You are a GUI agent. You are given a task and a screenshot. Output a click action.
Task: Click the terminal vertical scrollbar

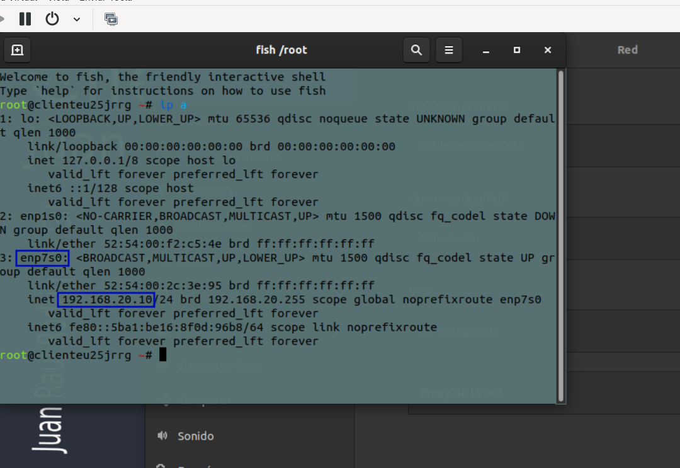[561, 236]
